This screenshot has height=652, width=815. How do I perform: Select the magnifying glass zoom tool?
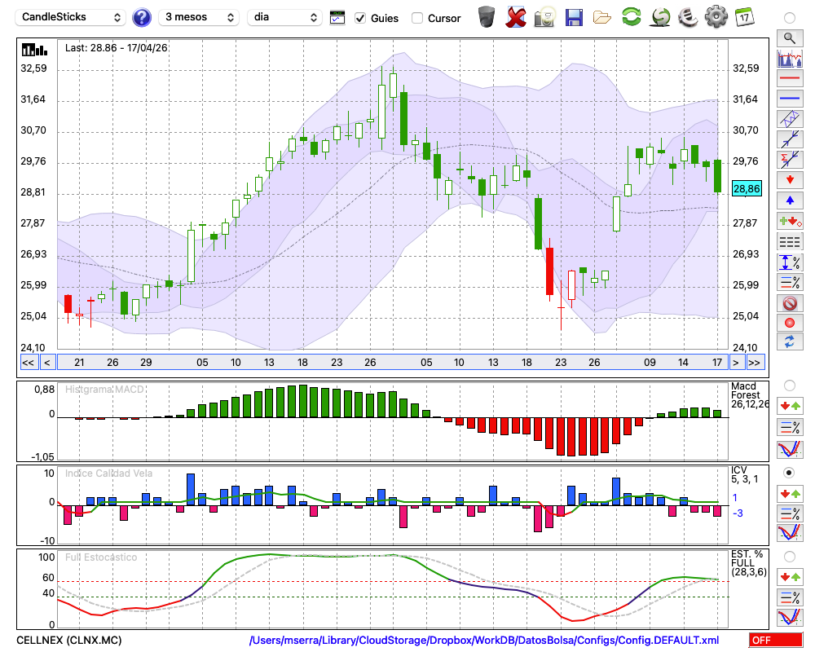790,38
